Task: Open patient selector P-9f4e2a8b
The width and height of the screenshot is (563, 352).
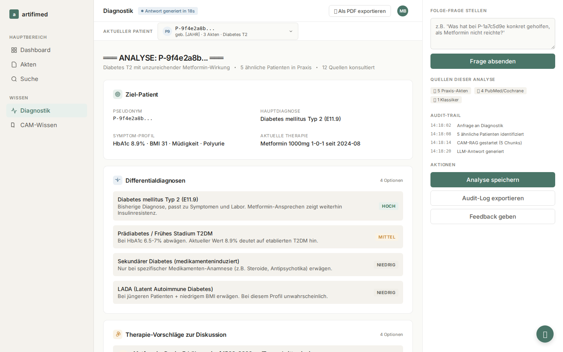Action: coord(228,31)
